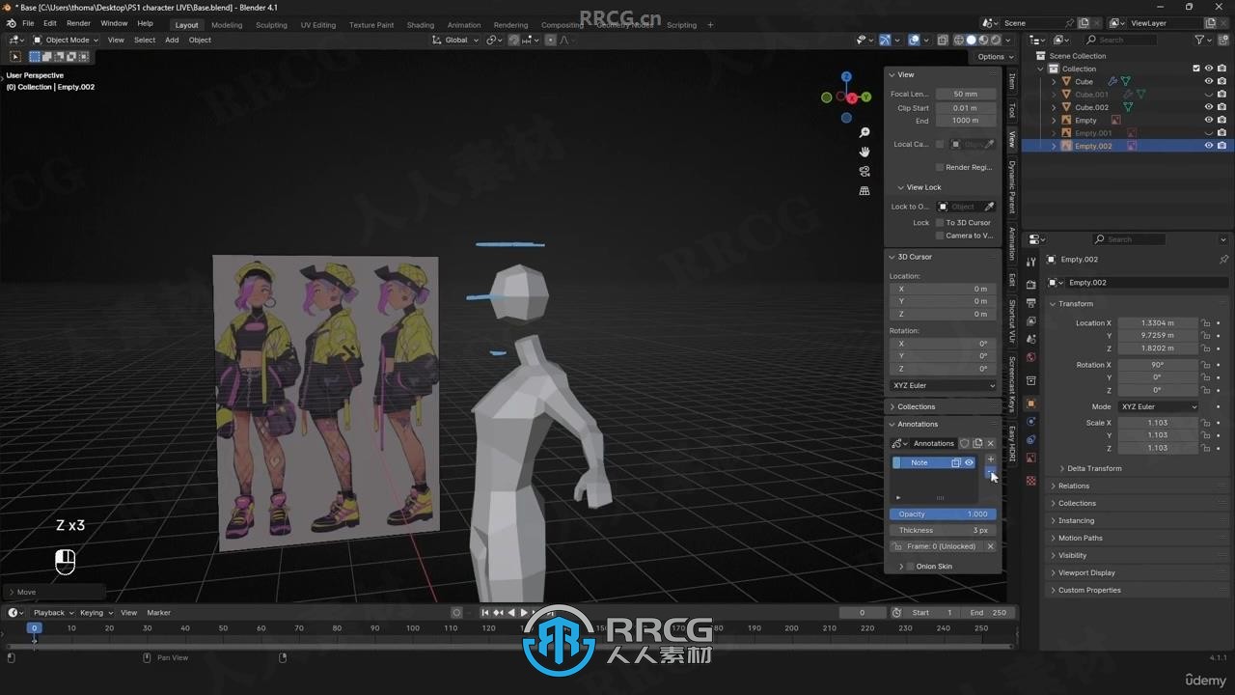This screenshot has width=1235, height=695.
Task: Open the Object Constraints properties tab icon
Action: 1030,440
